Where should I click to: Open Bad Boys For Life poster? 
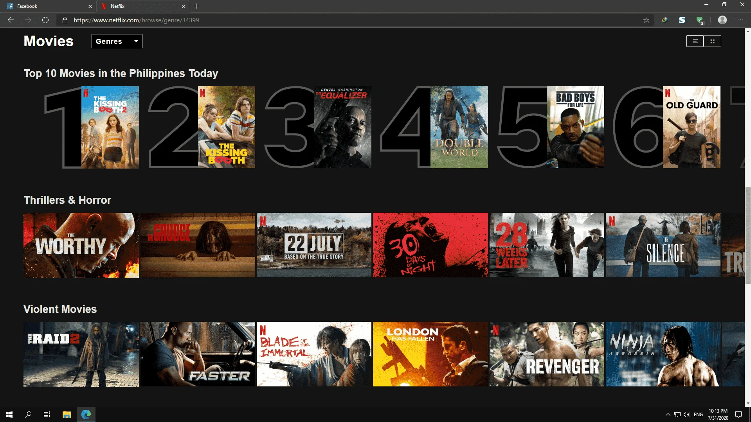(575, 127)
